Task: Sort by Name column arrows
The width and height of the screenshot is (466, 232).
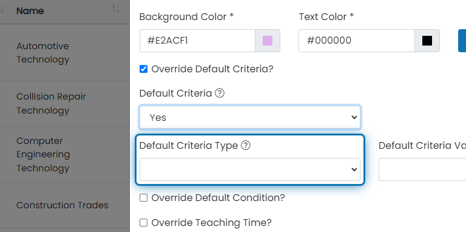Action: click(116, 9)
